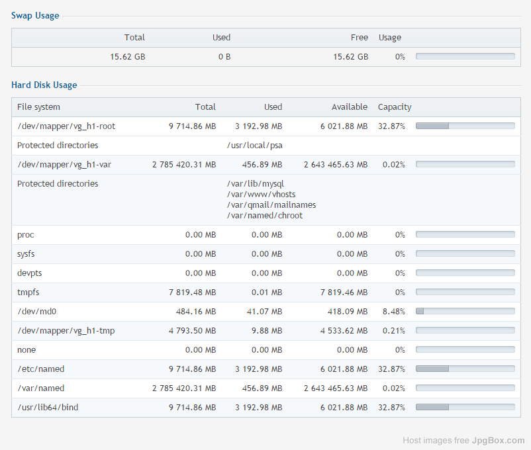Select the Capacity column header
Viewport: 531px width, 450px height.
click(395, 107)
